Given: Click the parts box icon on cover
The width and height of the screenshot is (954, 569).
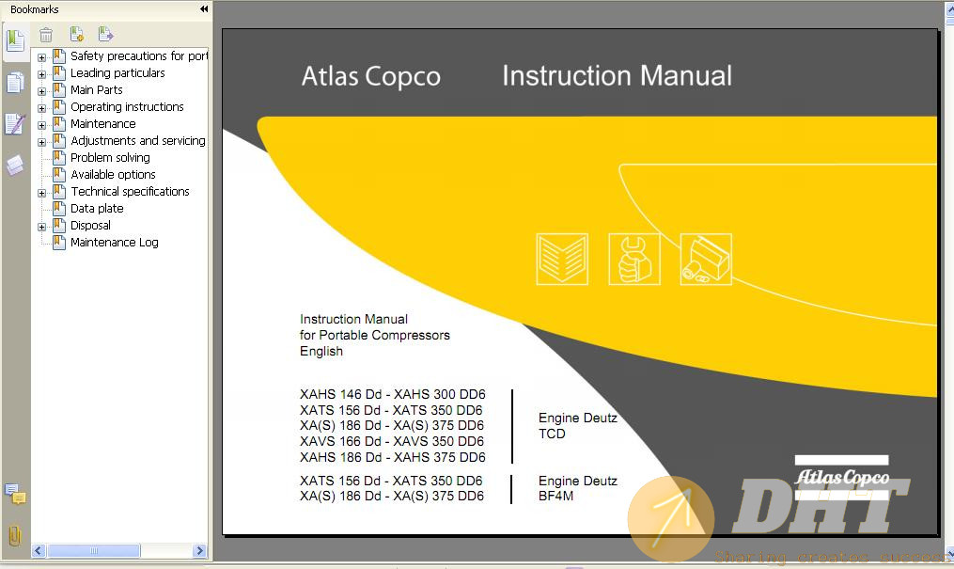Looking at the screenshot, I should (x=706, y=260).
